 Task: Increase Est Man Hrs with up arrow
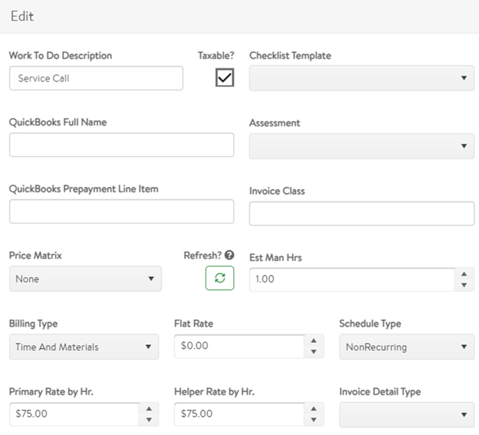click(x=464, y=273)
